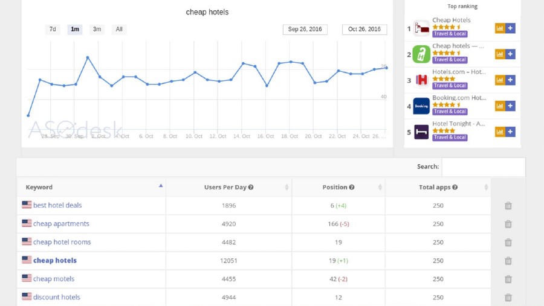Sort by the Total apps column header
The image size is (544, 306).
[x=438, y=187]
